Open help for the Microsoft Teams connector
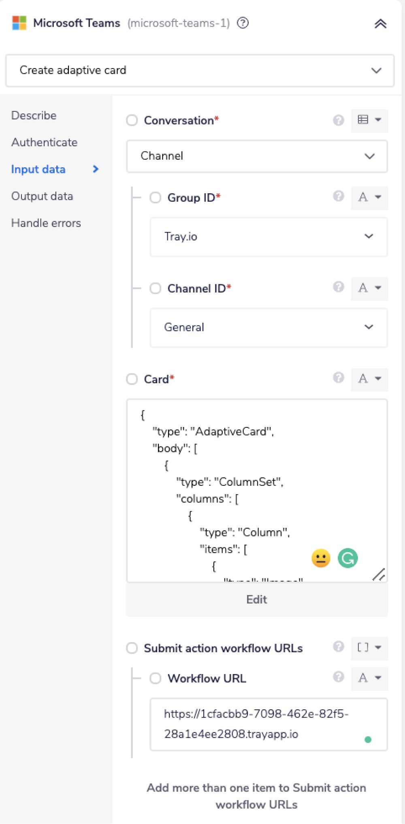Image resolution: width=405 pixels, height=824 pixels. tap(242, 23)
